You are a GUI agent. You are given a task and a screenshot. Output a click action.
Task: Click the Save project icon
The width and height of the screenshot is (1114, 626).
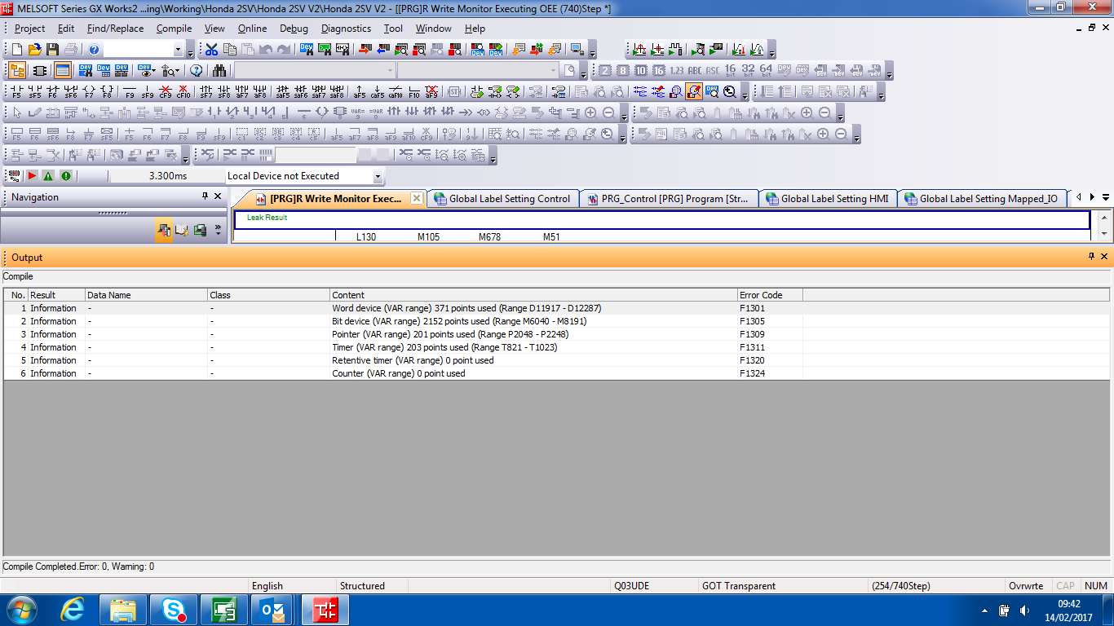coord(53,50)
